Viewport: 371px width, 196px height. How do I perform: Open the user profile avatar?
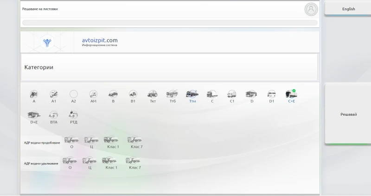[x=311, y=9]
